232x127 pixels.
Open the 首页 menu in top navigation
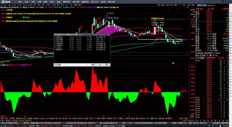coord(20,2)
